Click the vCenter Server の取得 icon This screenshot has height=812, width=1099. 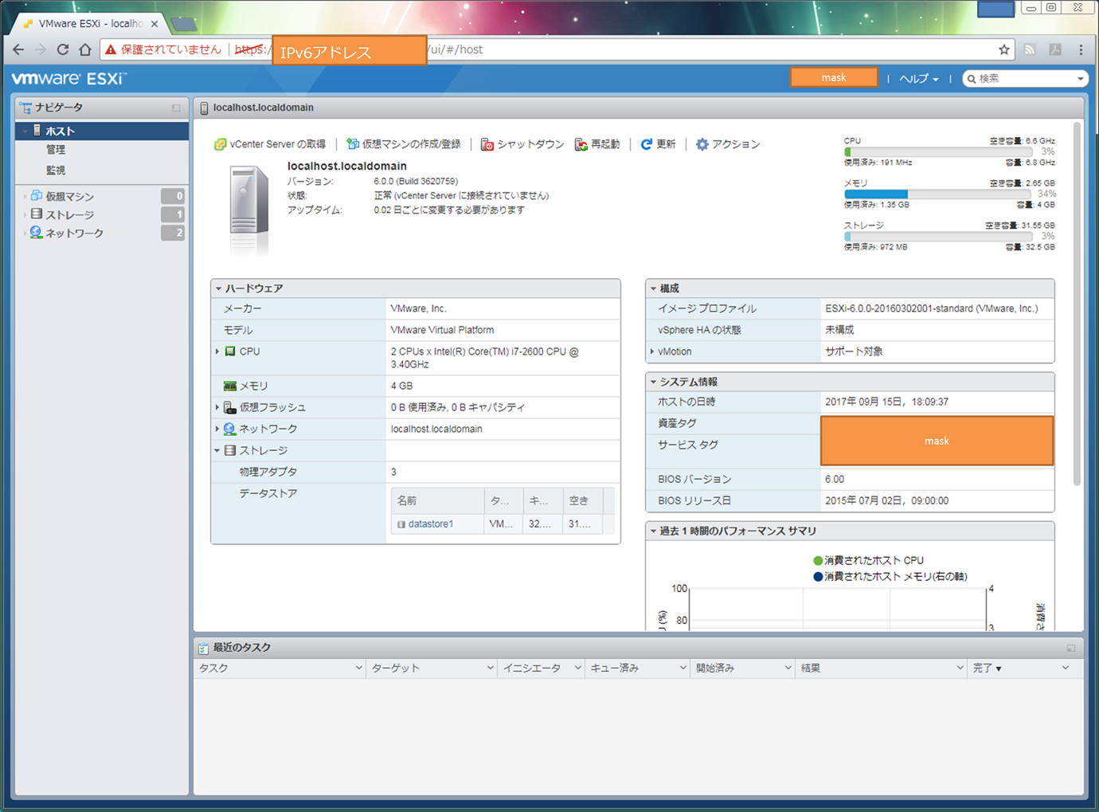pyautogui.click(x=221, y=144)
